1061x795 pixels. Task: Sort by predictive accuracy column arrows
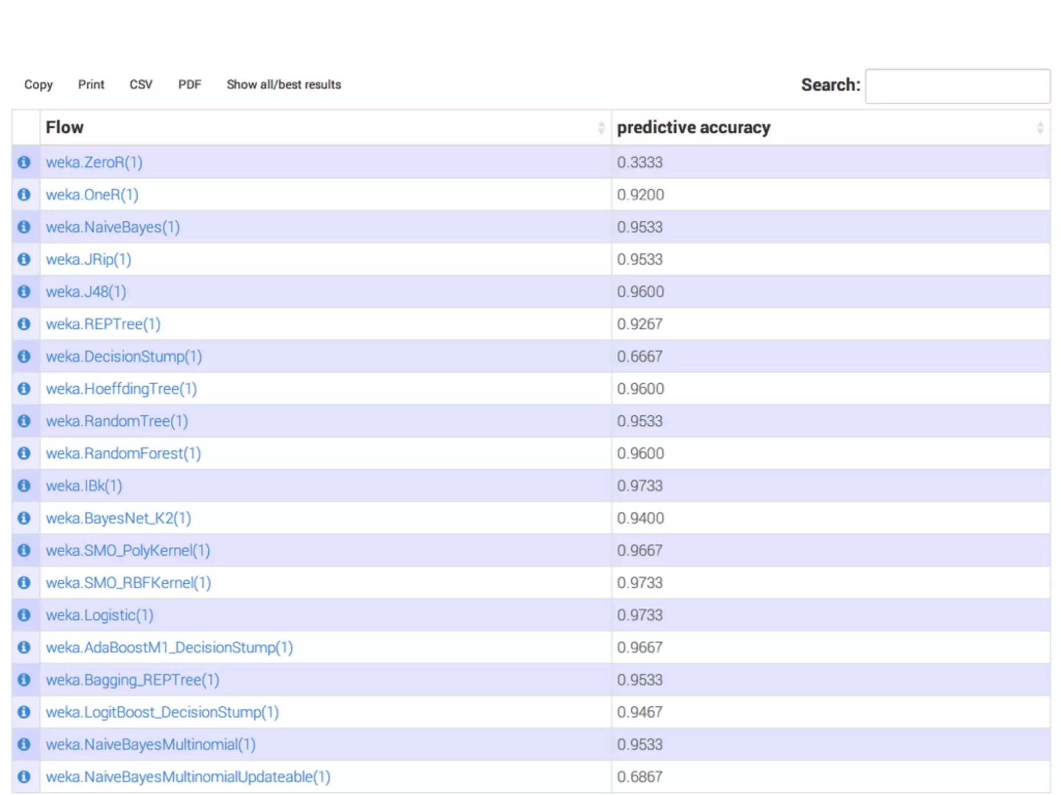click(1040, 127)
